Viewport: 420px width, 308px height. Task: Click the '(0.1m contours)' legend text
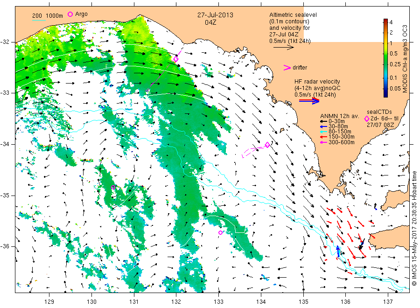(x=289, y=21)
